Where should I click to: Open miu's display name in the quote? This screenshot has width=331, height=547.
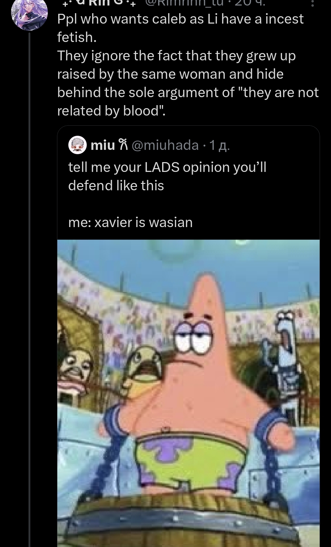103,145
